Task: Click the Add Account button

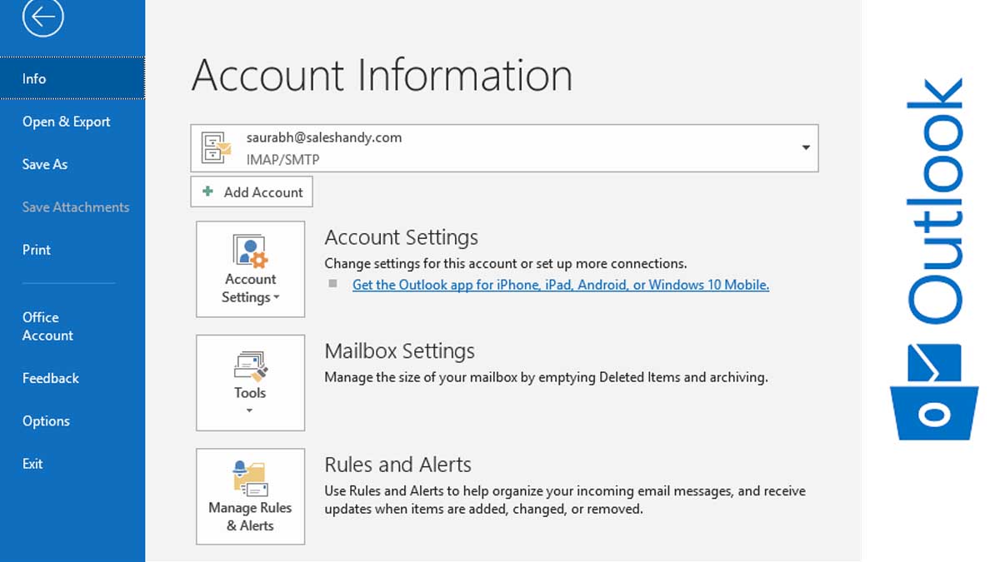Action: coord(252,191)
